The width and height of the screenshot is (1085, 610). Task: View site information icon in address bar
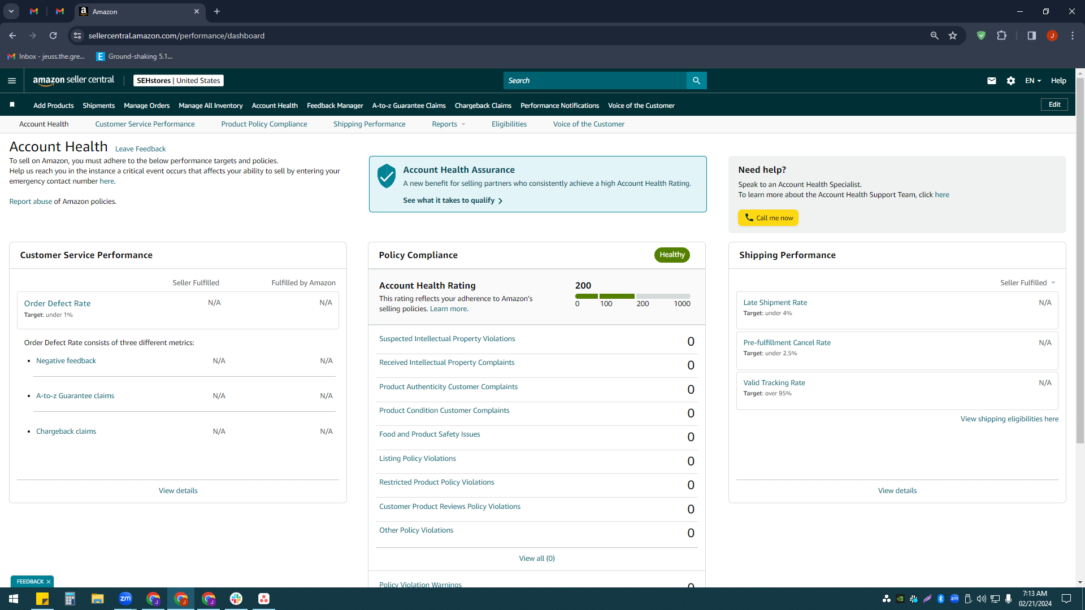[77, 36]
